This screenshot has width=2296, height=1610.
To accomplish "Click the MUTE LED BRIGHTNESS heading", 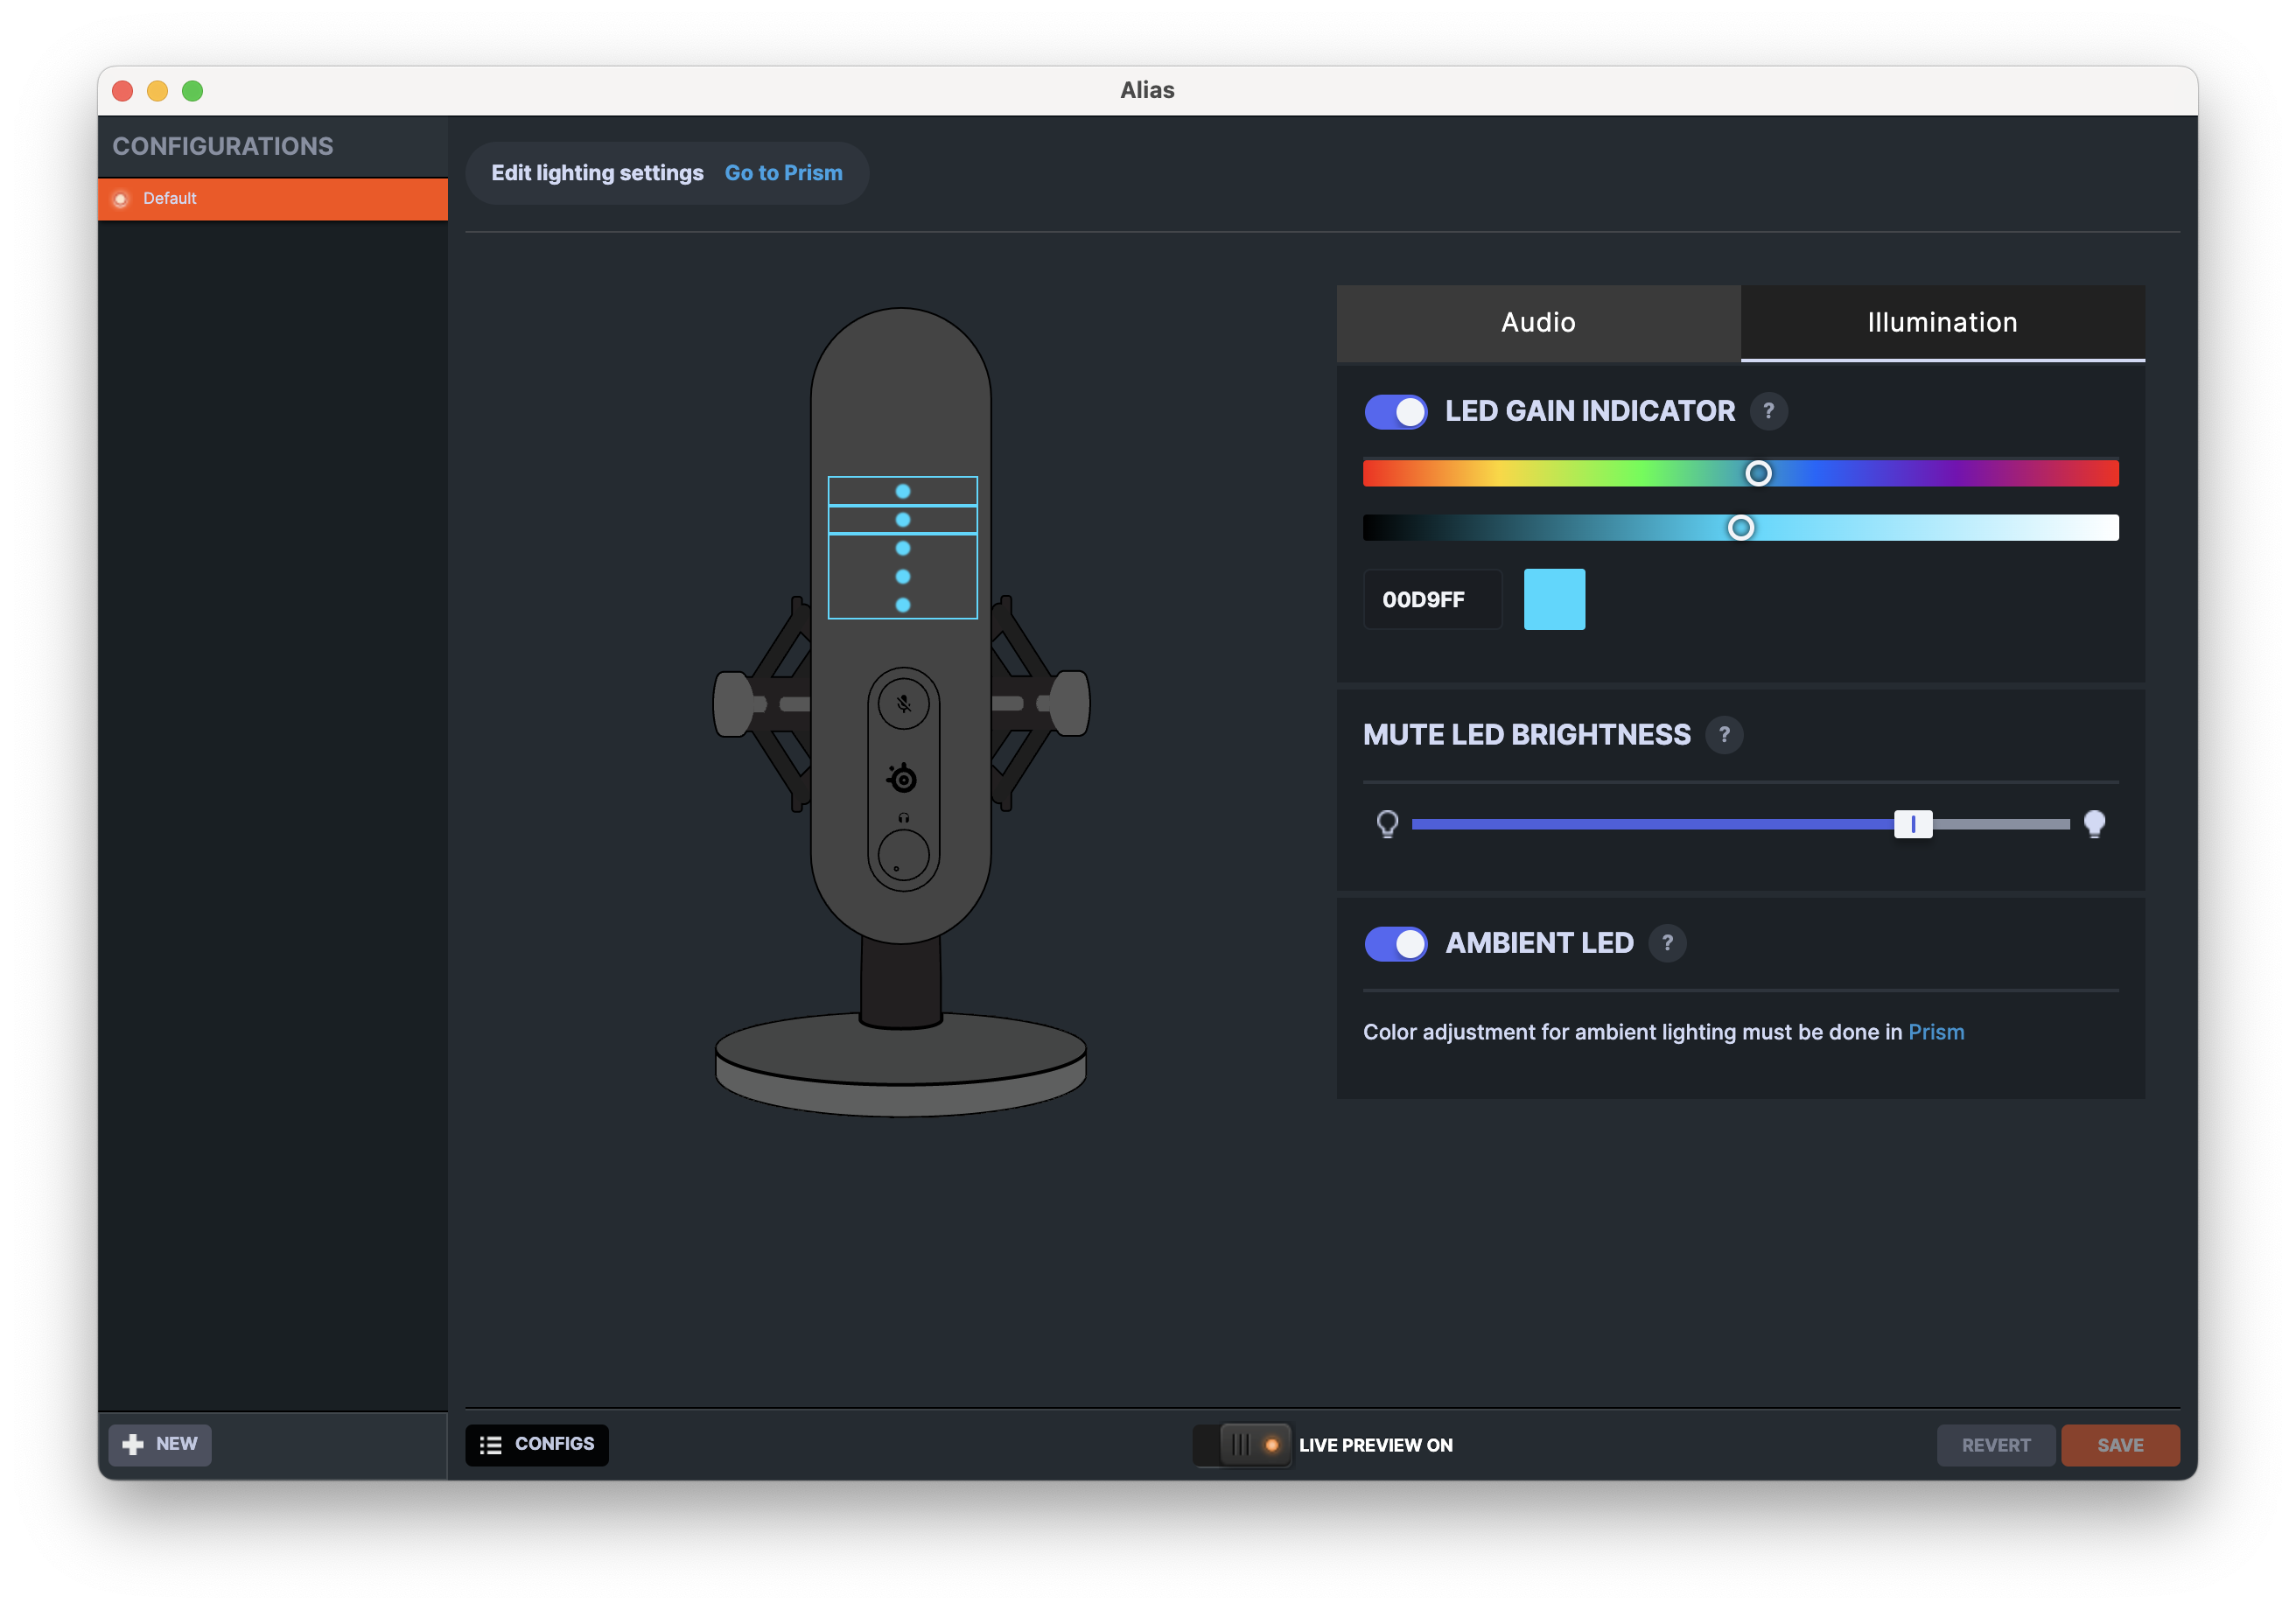I will pos(1526,735).
